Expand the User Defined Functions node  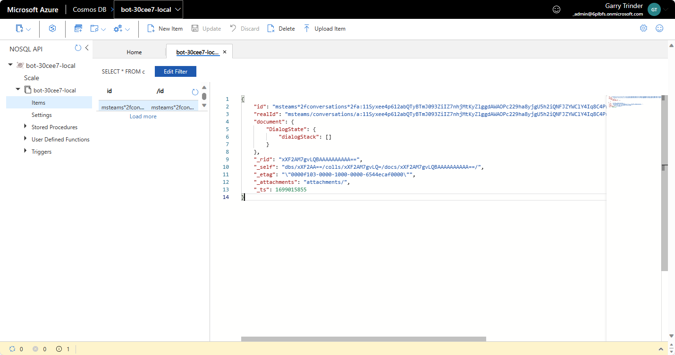[25, 139]
